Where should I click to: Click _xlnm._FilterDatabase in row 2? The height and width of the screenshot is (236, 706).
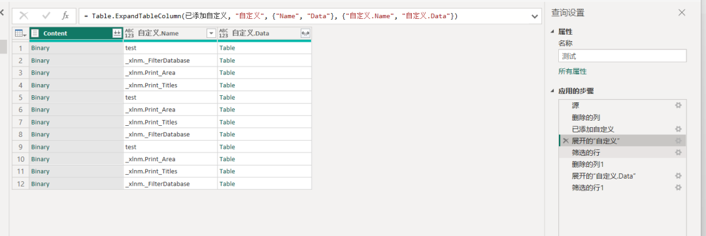[170, 61]
